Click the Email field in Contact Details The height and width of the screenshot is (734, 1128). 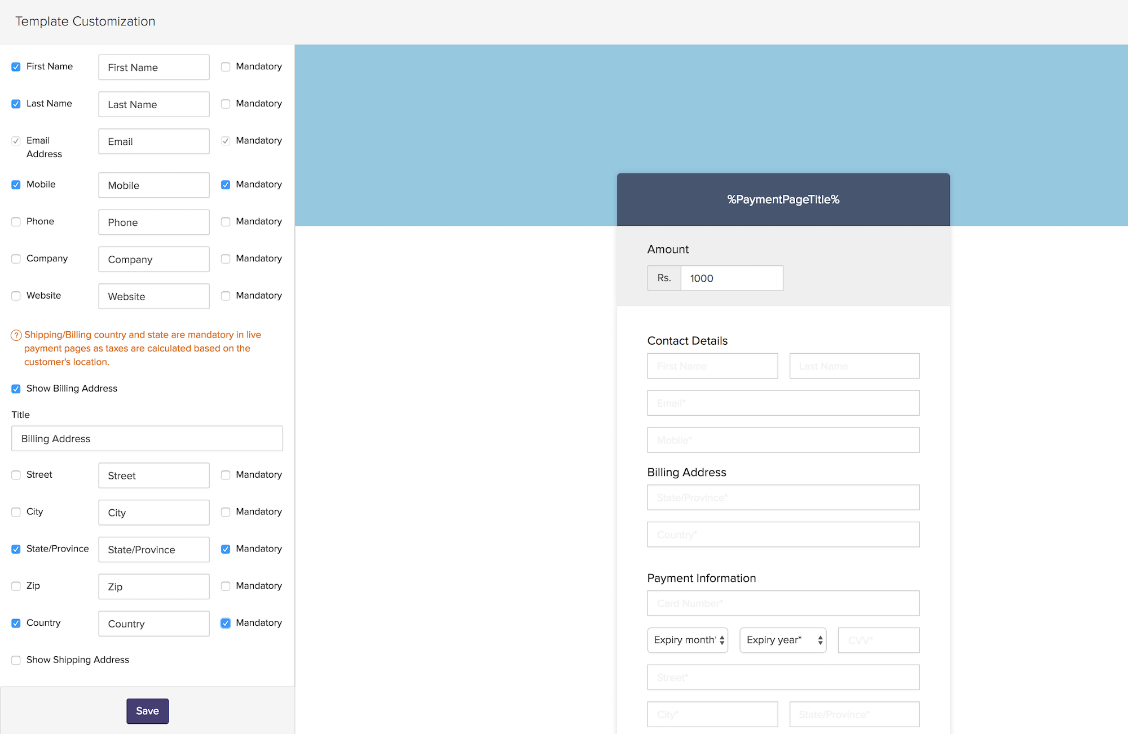pyautogui.click(x=783, y=403)
